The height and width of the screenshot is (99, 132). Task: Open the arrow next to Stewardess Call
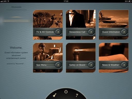(x=91, y=32)
